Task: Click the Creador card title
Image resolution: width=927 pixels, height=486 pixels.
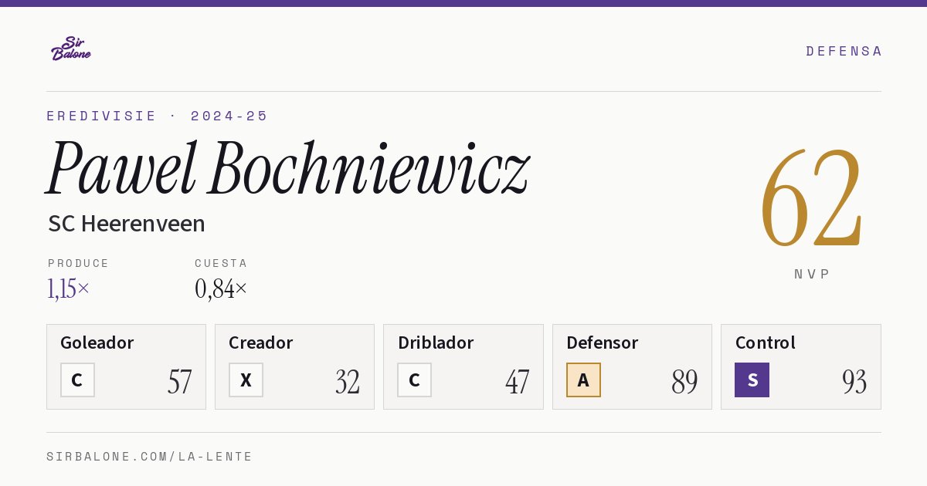Action: pos(260,343)
